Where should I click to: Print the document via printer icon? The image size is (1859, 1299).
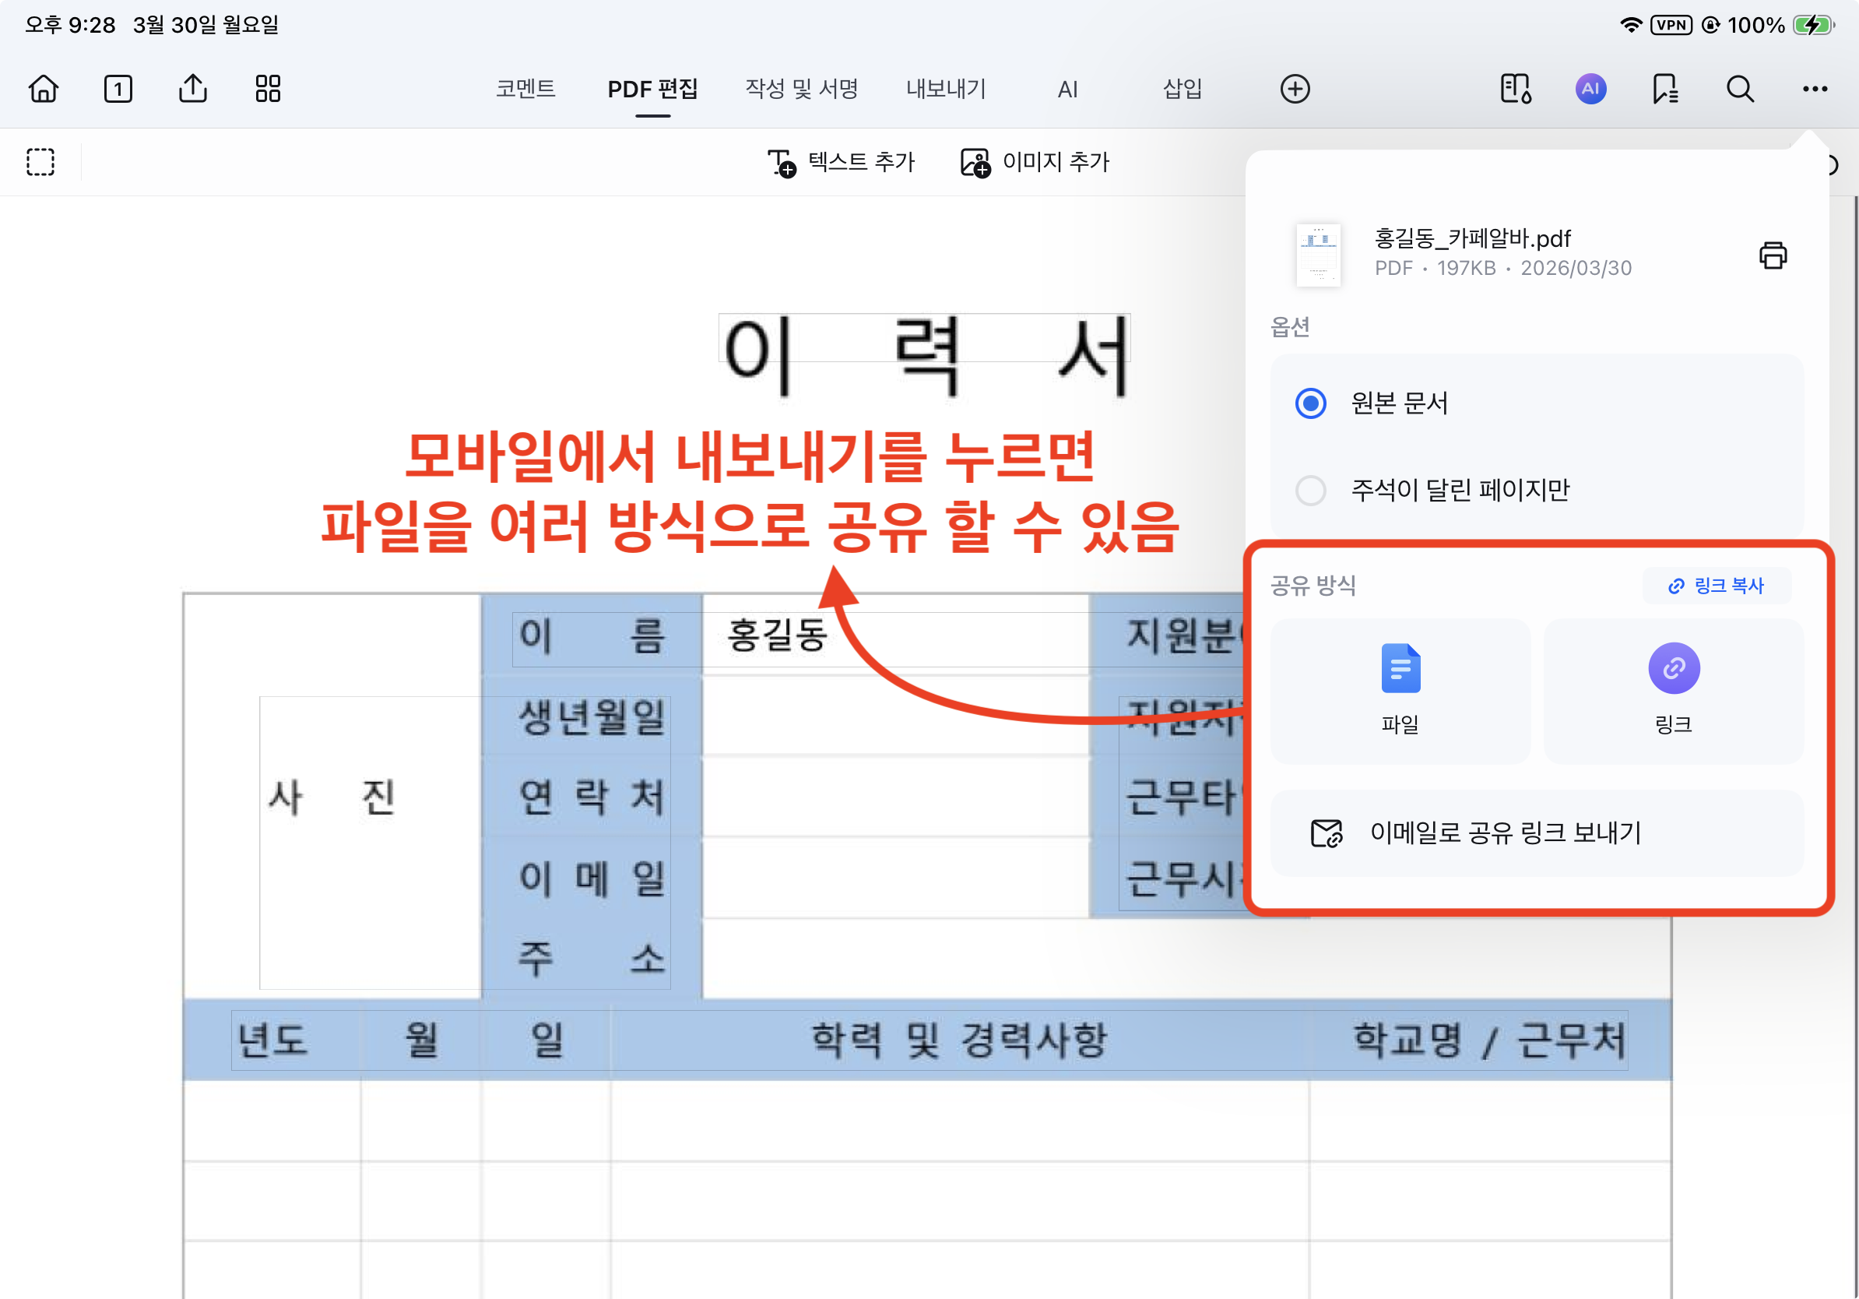point(1773,255)
